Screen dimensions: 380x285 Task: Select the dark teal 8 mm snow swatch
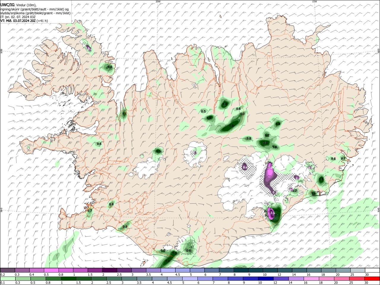241,270
